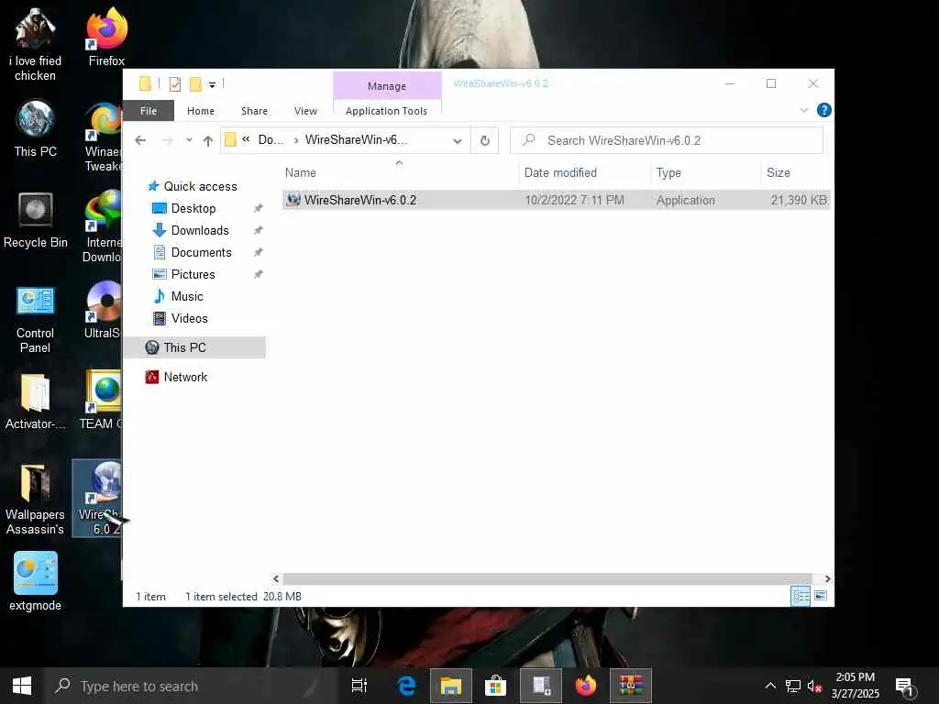This screenshot has width=939, height=704.
Task: Open Explorer Help with the question mark icon
Action: click(824, 110)
